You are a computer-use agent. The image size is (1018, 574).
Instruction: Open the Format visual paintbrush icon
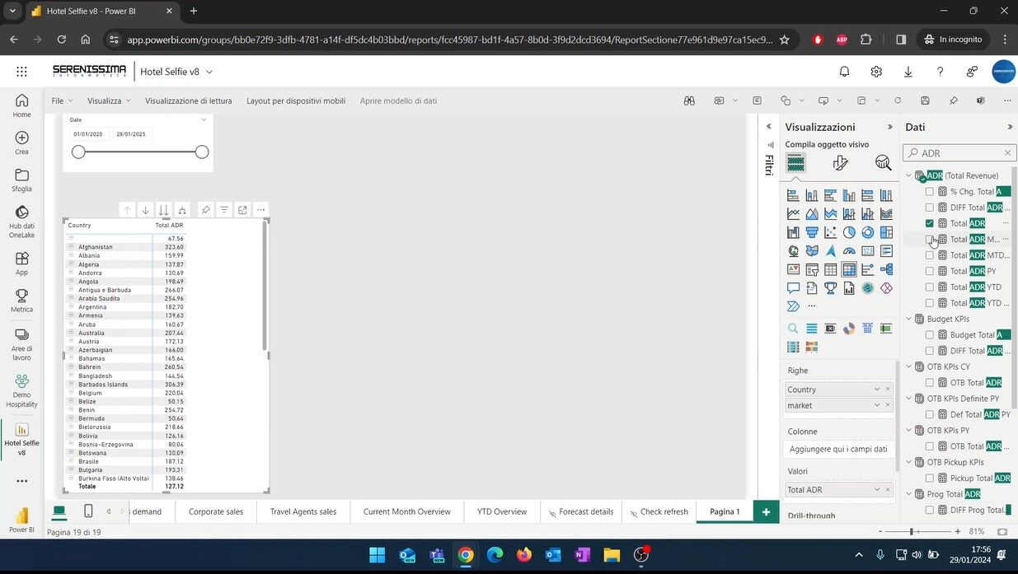click(x=840, y=163)
